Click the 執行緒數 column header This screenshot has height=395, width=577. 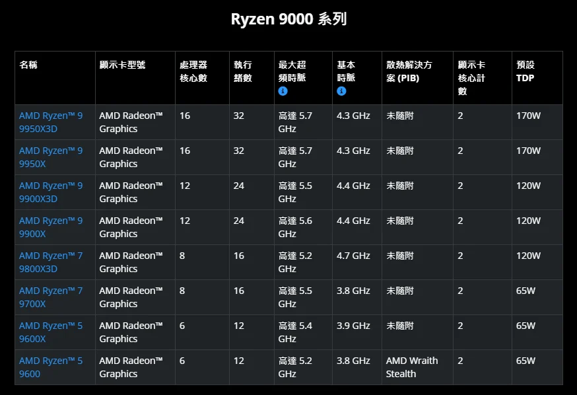242,71
